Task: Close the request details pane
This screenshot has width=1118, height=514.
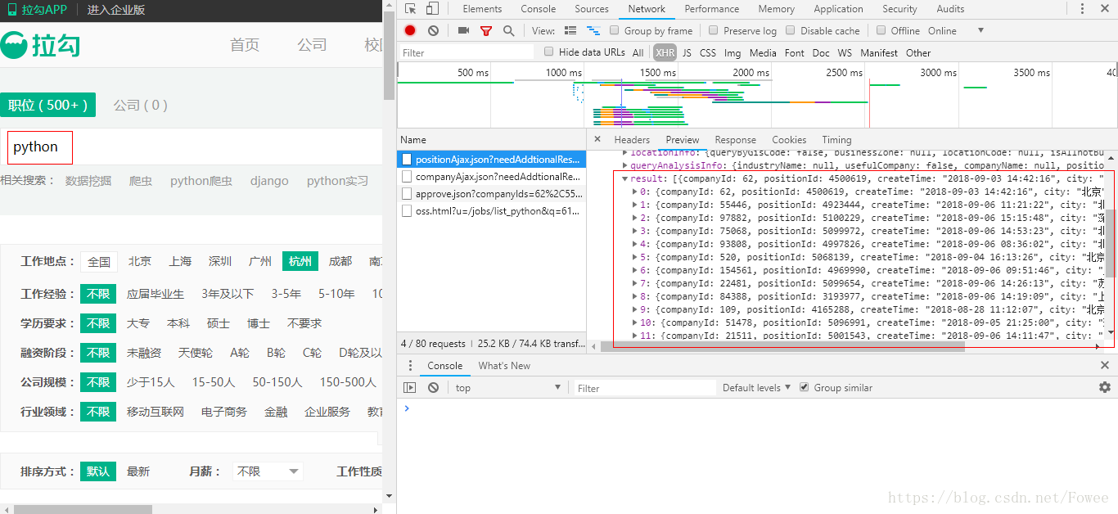Action: [x=597, y=139]
